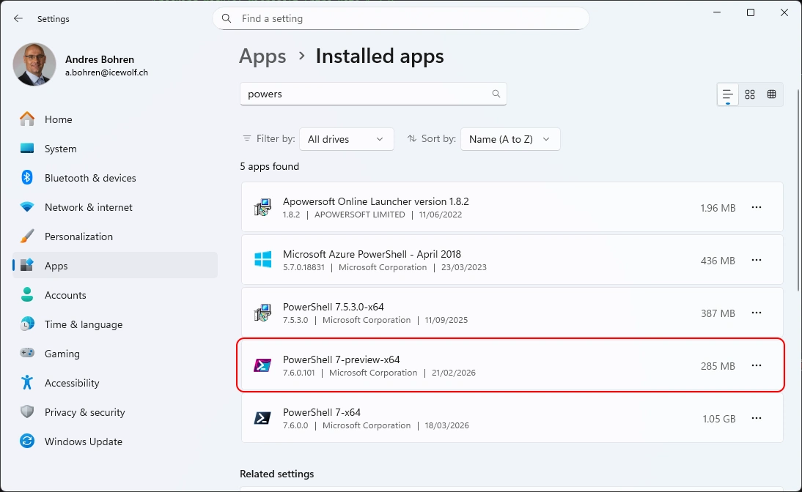Switch to grid view layout

pyautogui.click(x=749, y=94)
